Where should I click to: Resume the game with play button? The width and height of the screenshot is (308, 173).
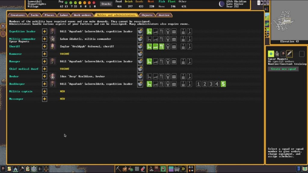click(262, 3)
